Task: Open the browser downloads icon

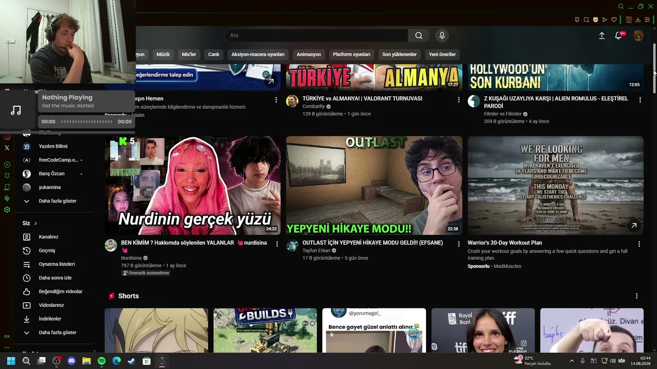Action: [638, 20]
